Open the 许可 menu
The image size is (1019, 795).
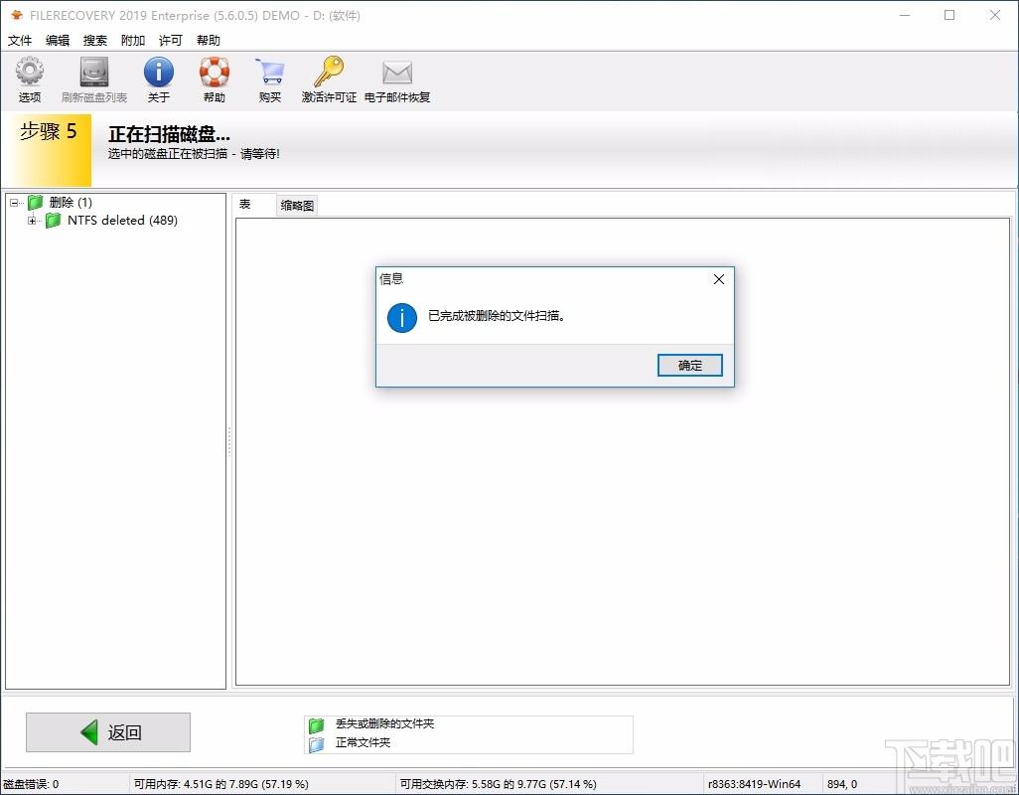point(170,41)
